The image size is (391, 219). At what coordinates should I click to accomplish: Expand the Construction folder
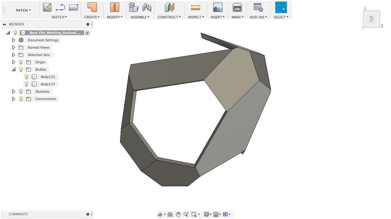click(13, 99)
